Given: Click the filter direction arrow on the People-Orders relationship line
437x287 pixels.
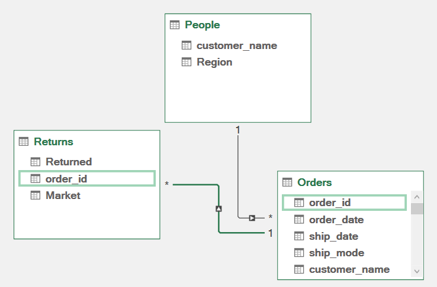Looking at the screenshot, I should tap(252, 218).
